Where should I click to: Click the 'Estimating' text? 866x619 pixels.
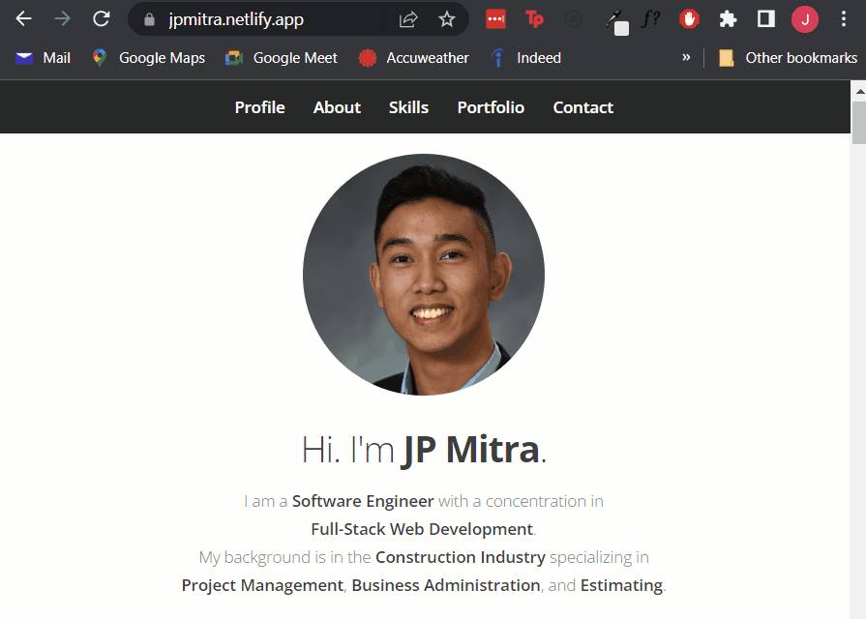point(621,585)
